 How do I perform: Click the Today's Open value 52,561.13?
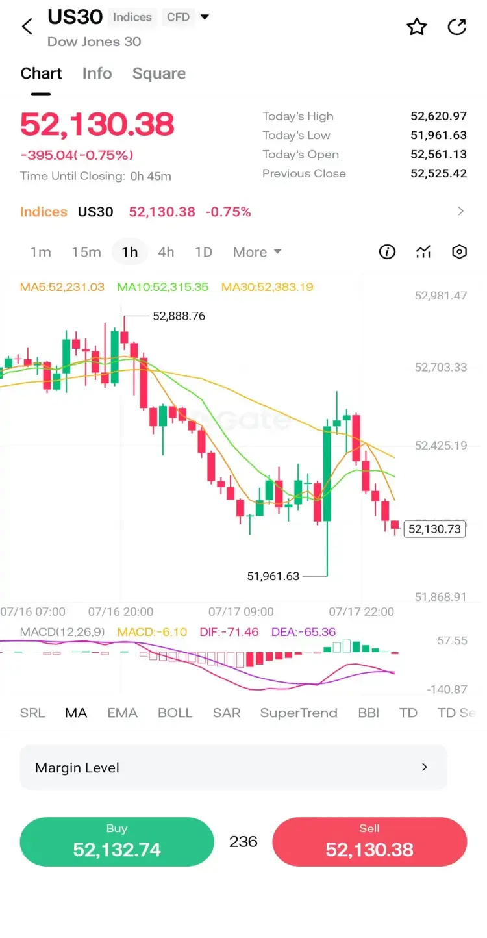click(439, 155)
